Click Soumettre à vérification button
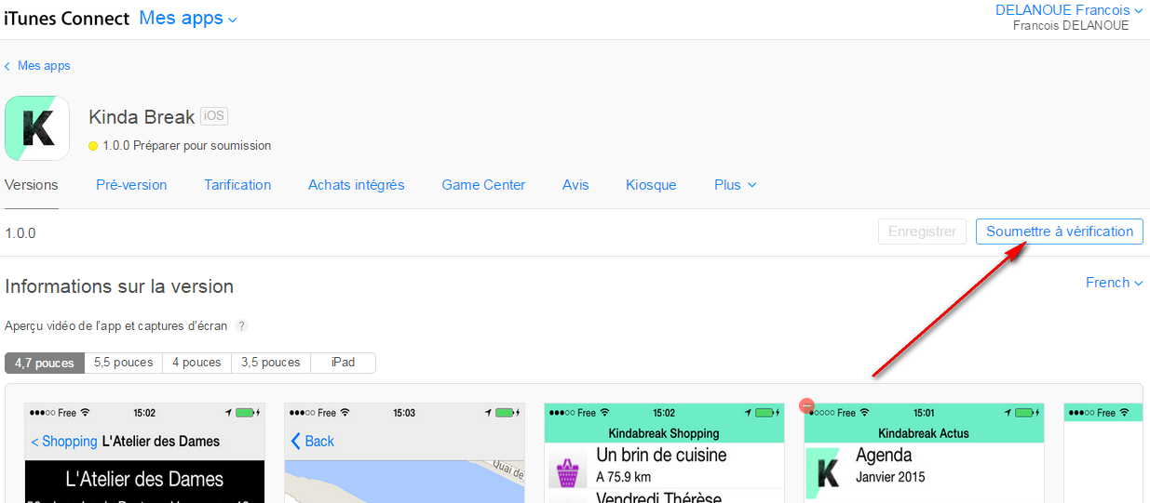The image size is (1150, 503). click(1060, 232)
